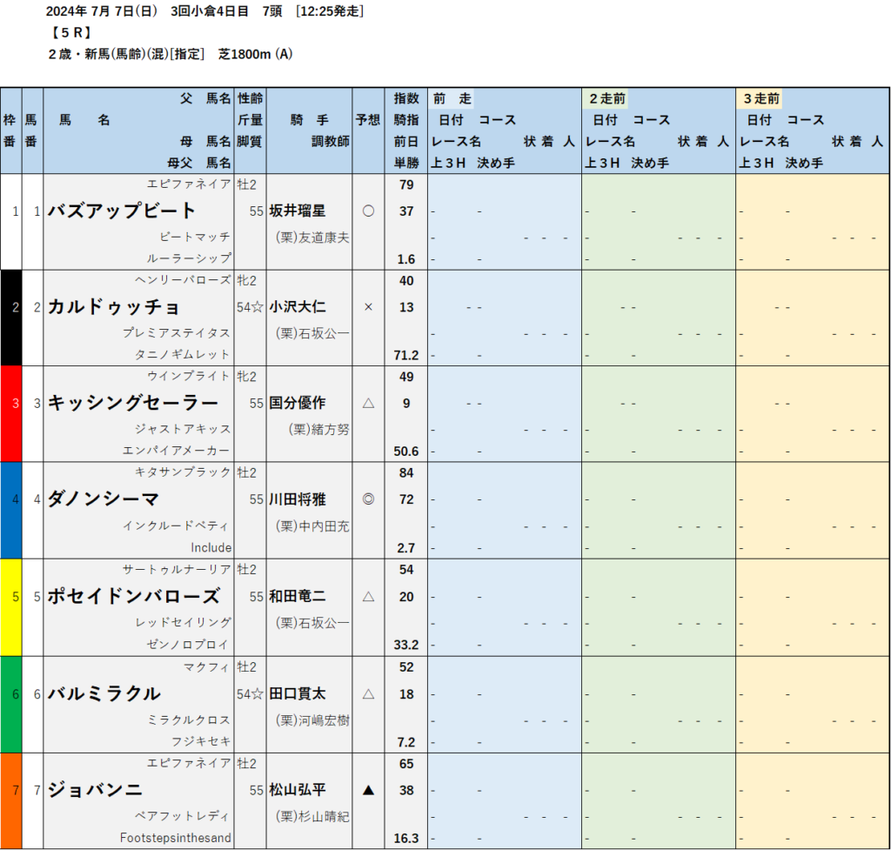
Task: Click dam name ミラクルクロス
Action: (189, 719)
